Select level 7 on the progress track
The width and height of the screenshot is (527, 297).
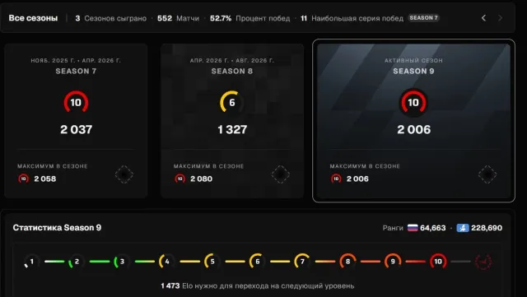pyautogui.click(x=302, y=262)
